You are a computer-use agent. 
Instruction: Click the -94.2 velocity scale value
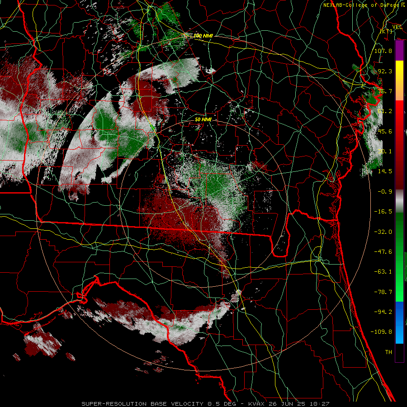(383, 312)
